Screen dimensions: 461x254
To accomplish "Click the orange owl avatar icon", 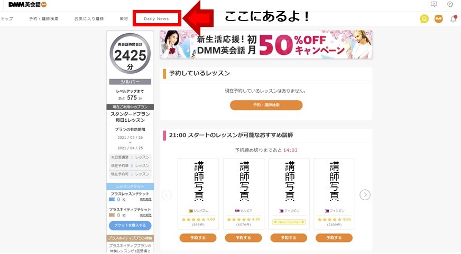I will click(438, 19).
